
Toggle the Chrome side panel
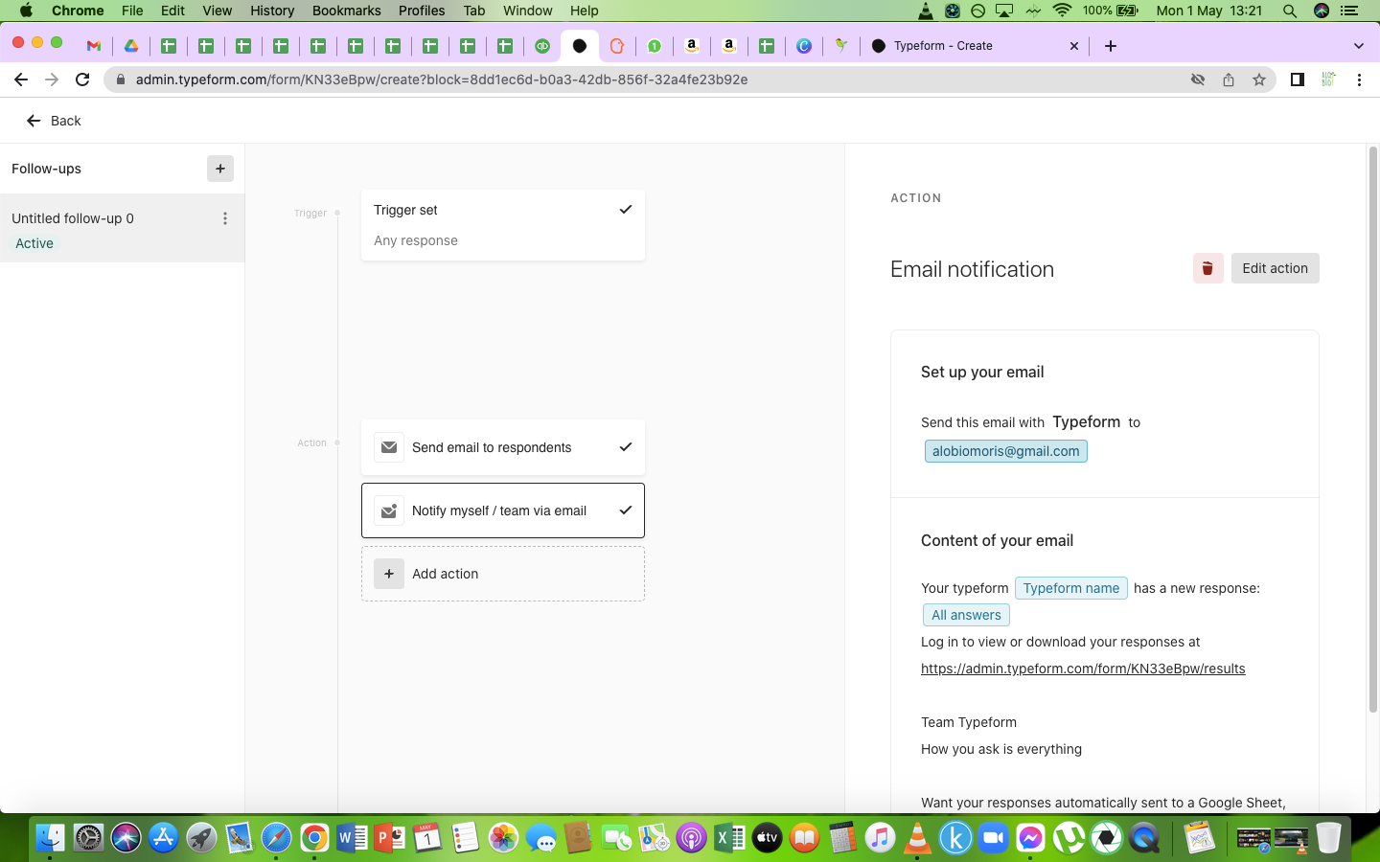[1298, 79]
